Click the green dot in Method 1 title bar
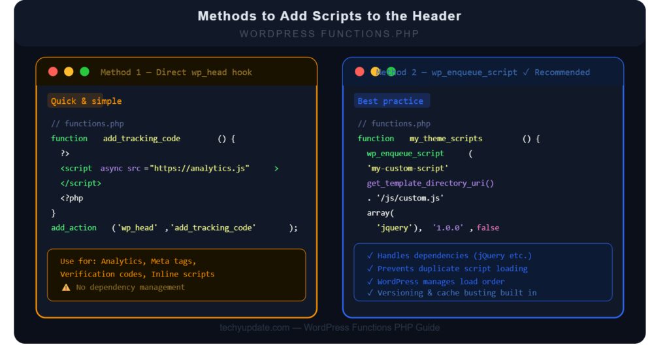 click(x=84, y=72)
